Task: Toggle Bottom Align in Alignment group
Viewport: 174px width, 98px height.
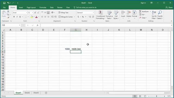Action: [x=48, y=13]
